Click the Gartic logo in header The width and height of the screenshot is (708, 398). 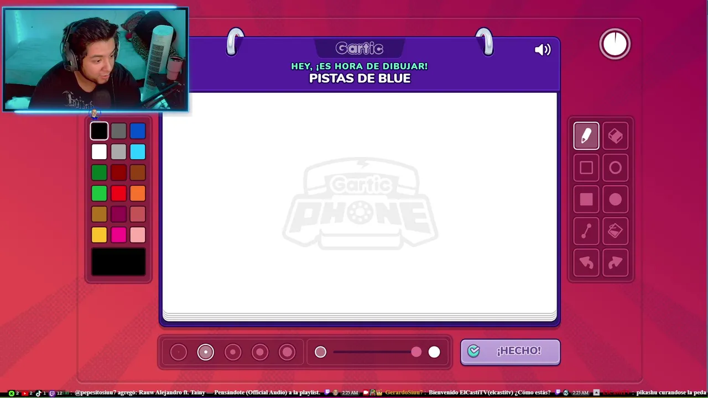360,49
